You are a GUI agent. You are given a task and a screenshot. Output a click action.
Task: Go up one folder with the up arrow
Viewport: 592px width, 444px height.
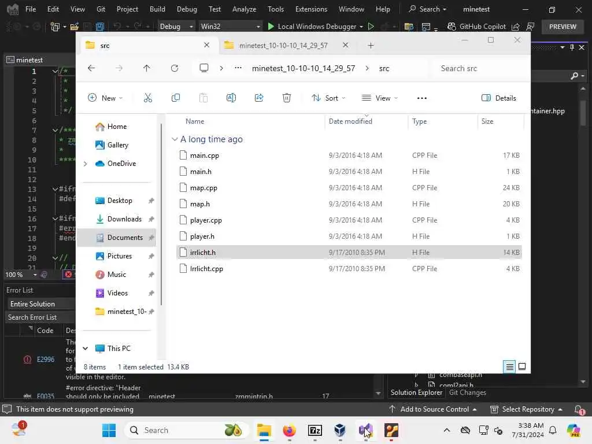[146, 68]
